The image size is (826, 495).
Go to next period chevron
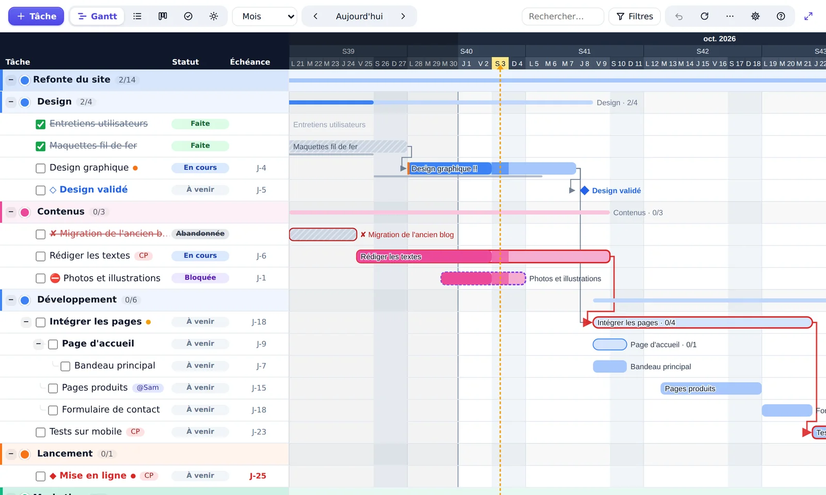[x=403, y=16]
